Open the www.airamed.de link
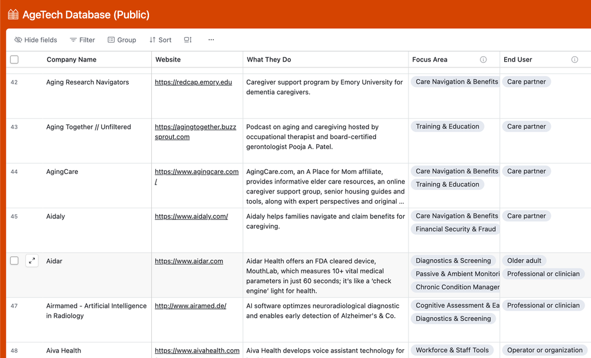The height and width of the screenshot is (358, 591). point(191,306)
